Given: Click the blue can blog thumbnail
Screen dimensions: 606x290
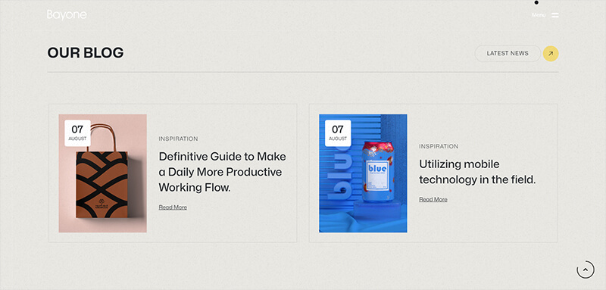Looking at the screenshot, I should pos(363,173).
